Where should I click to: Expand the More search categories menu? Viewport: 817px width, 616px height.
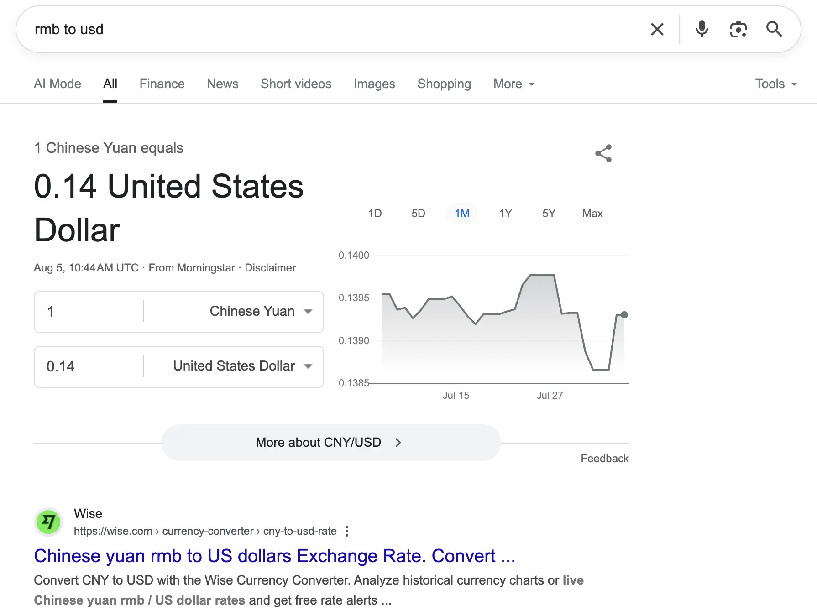[513, 84]
